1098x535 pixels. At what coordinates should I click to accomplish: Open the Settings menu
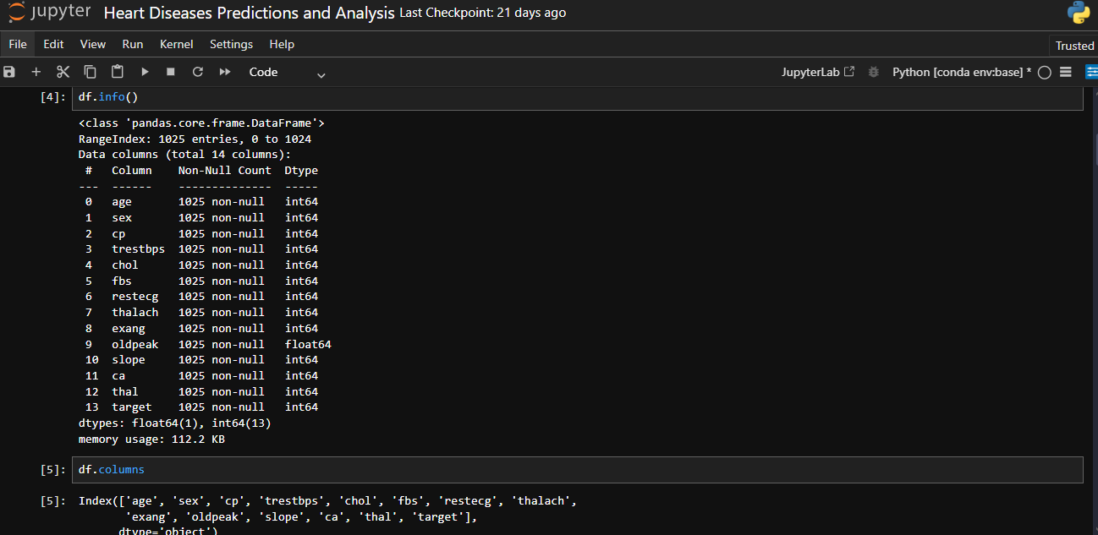click(231, 44)
